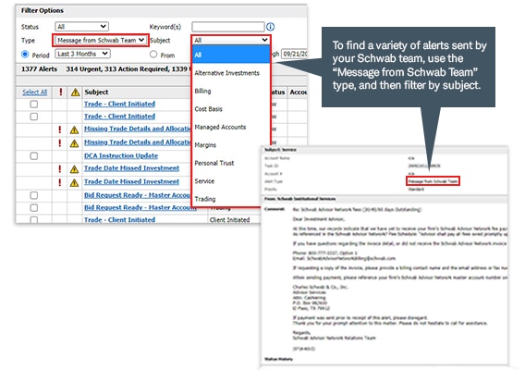This screenshot has width=525, height=370.
Task: Open Trade - Client Initiated alert beside Client Initiated cell
Action: tap(119, 220)
